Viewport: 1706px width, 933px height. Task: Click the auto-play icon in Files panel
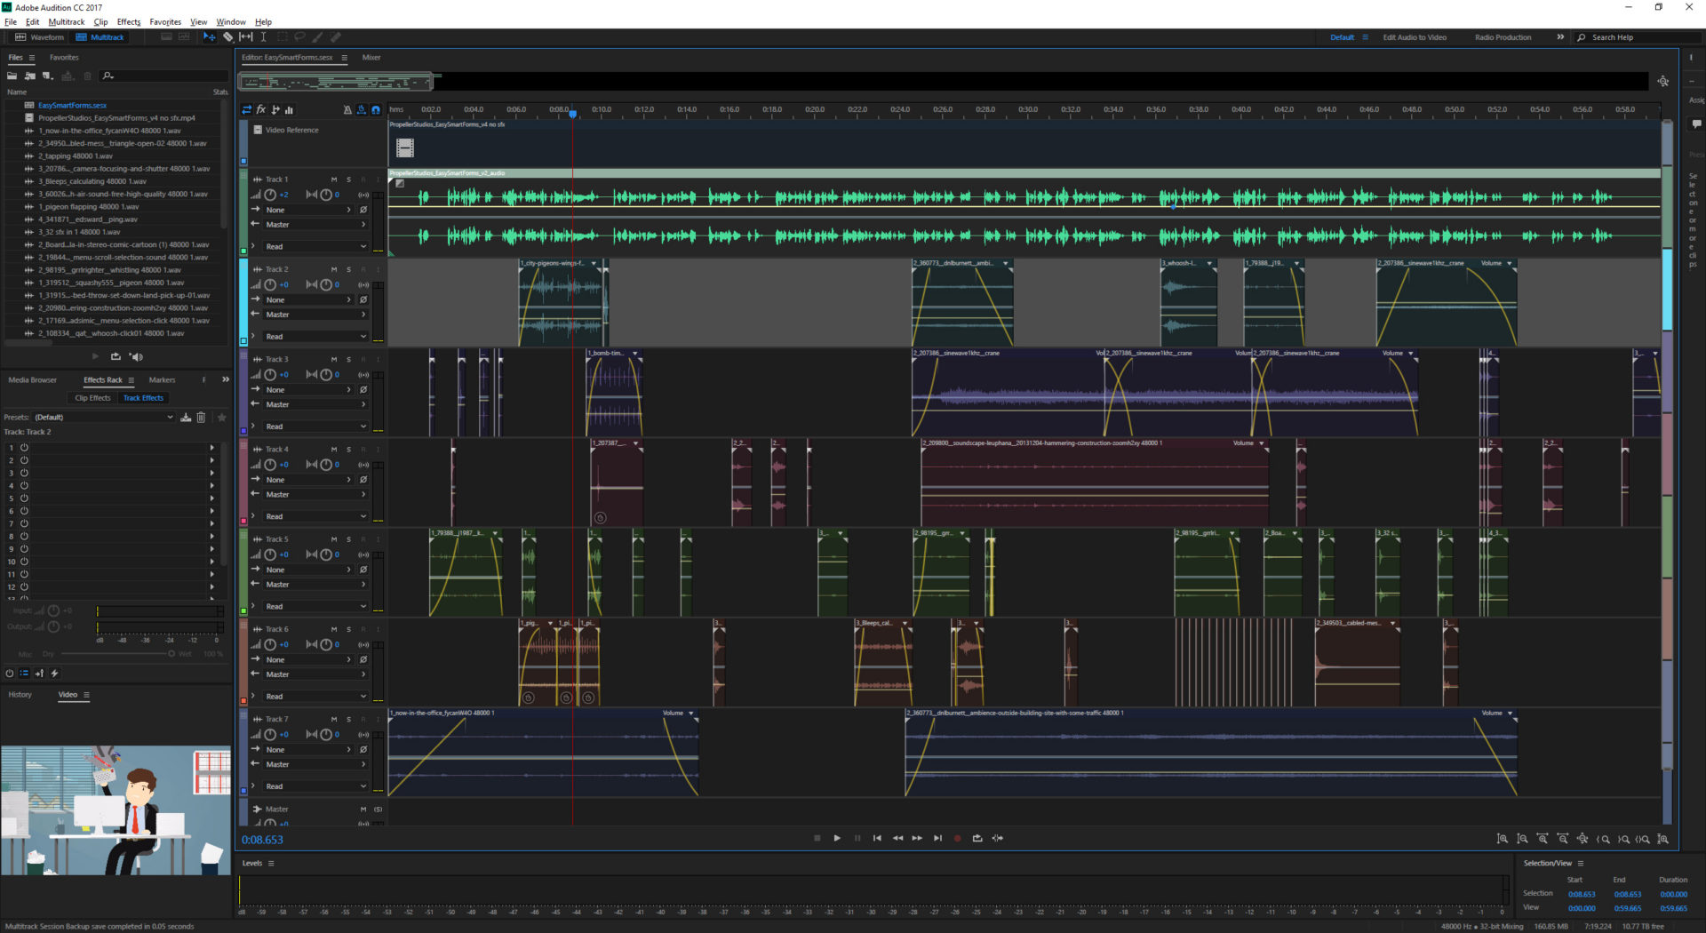click(x=136, y=356)
